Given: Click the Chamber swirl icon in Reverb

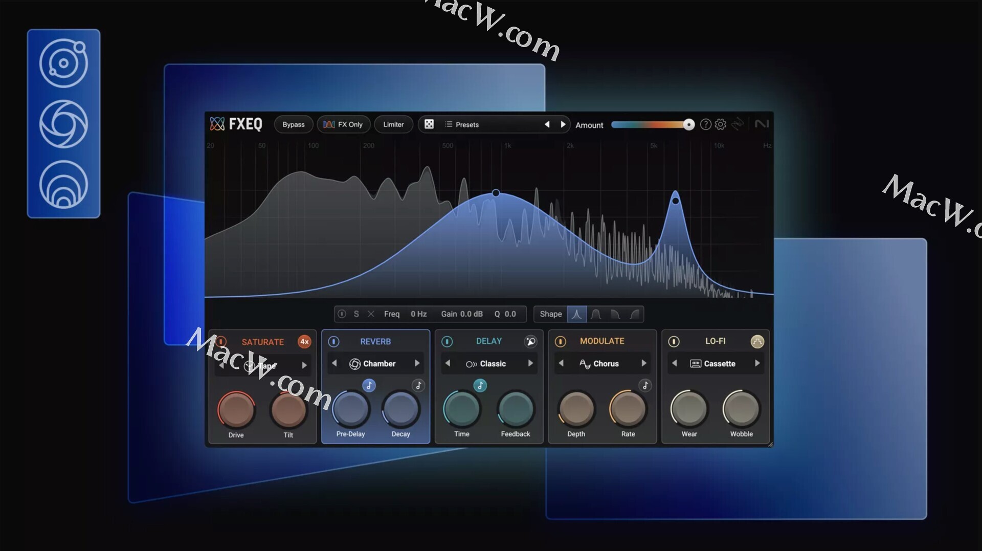Looking at the screenshot, I should (354, 364).
